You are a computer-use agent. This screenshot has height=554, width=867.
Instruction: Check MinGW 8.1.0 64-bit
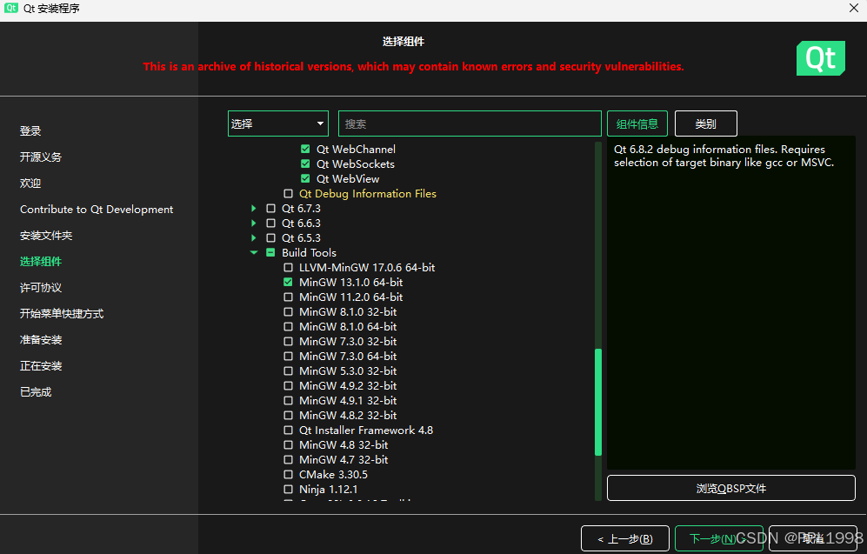tap(288, 327)
